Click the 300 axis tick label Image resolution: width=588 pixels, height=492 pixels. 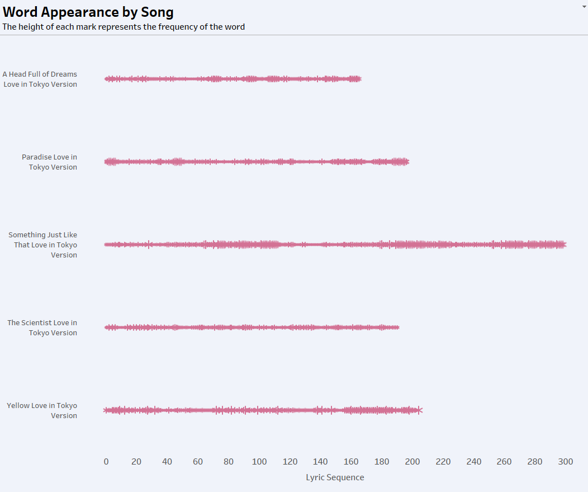click(566, 462)
